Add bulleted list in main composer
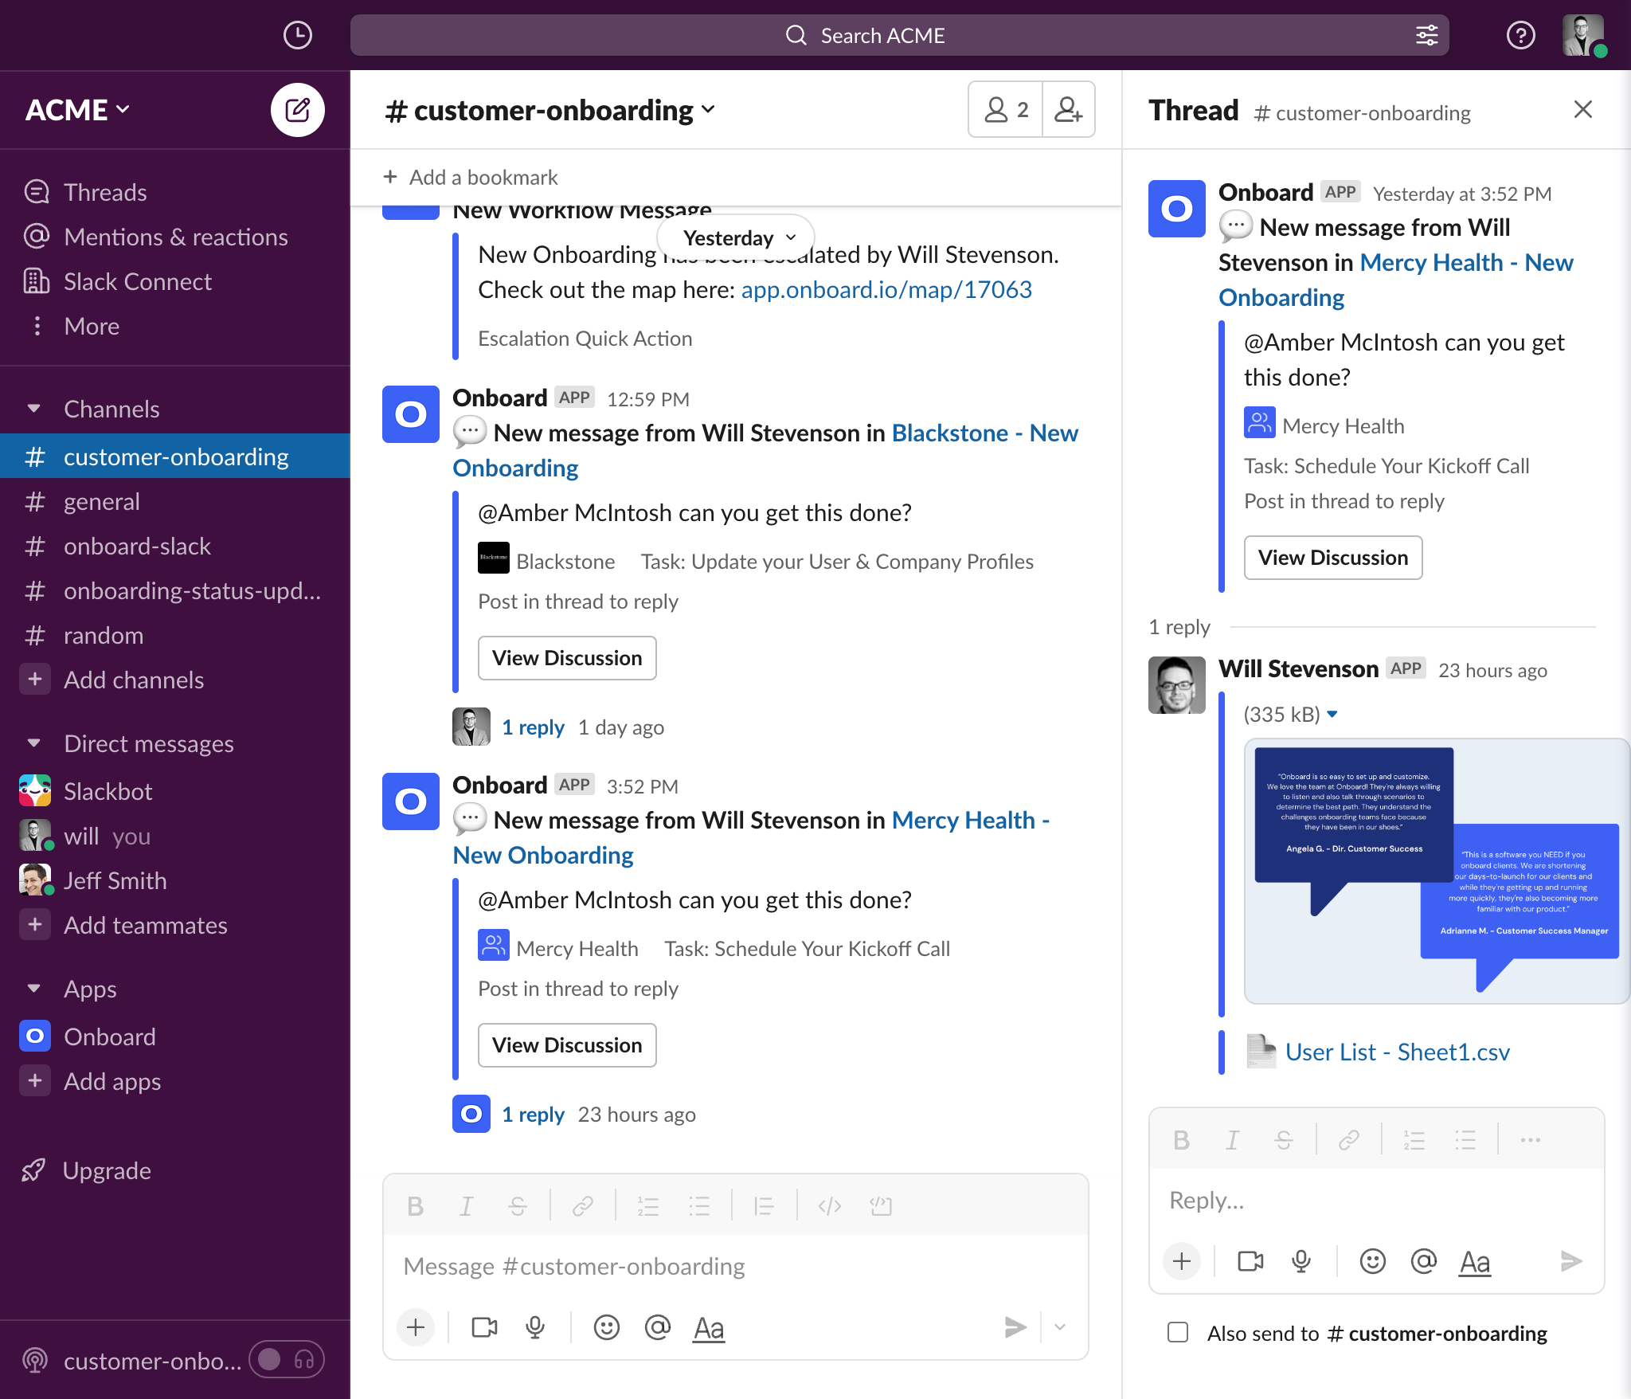This screenshot has height=1399, width=1631. click(699, 1206)
